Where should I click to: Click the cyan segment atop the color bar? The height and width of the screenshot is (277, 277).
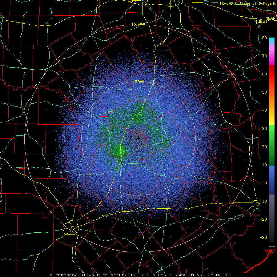(272, 41)
